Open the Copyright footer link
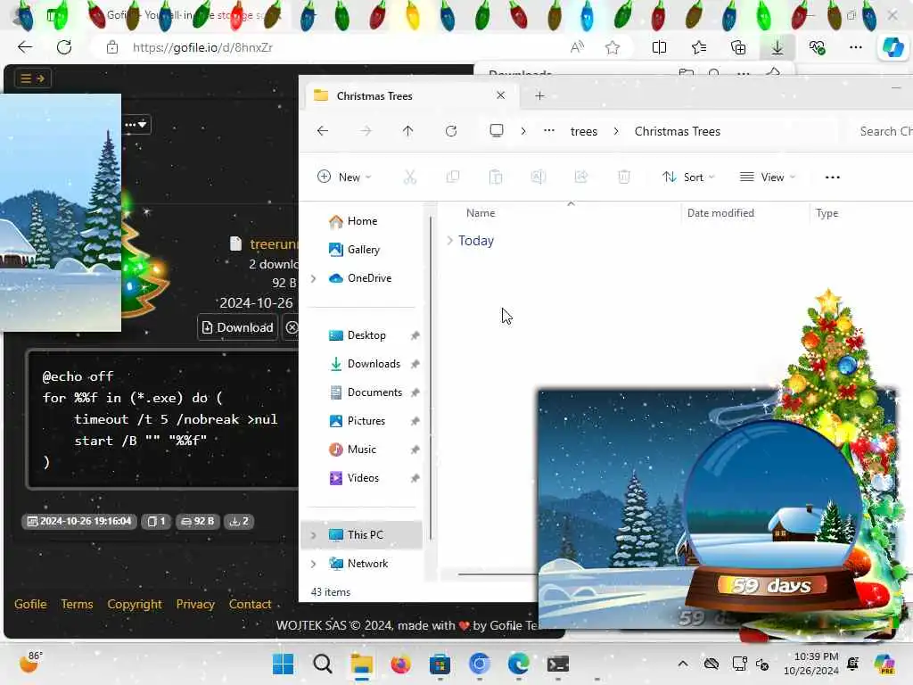The height and width of the screenshot is (685, 913). [135, 604]
